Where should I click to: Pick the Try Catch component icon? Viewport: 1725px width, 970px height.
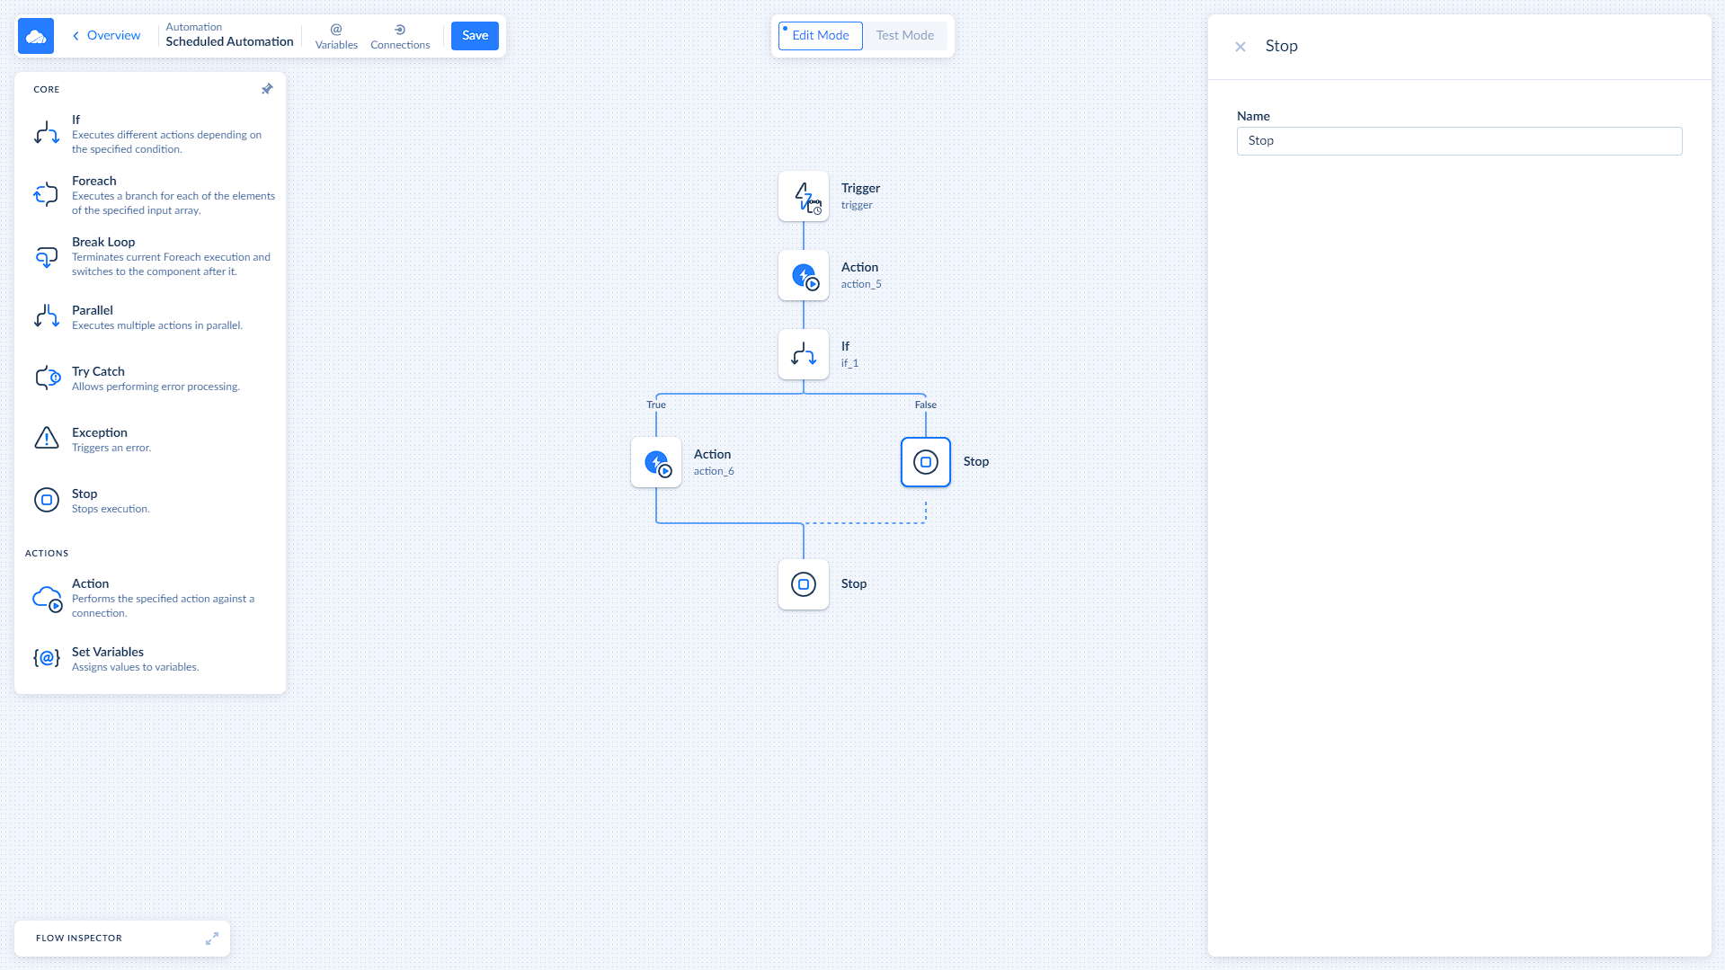(47, 378)
